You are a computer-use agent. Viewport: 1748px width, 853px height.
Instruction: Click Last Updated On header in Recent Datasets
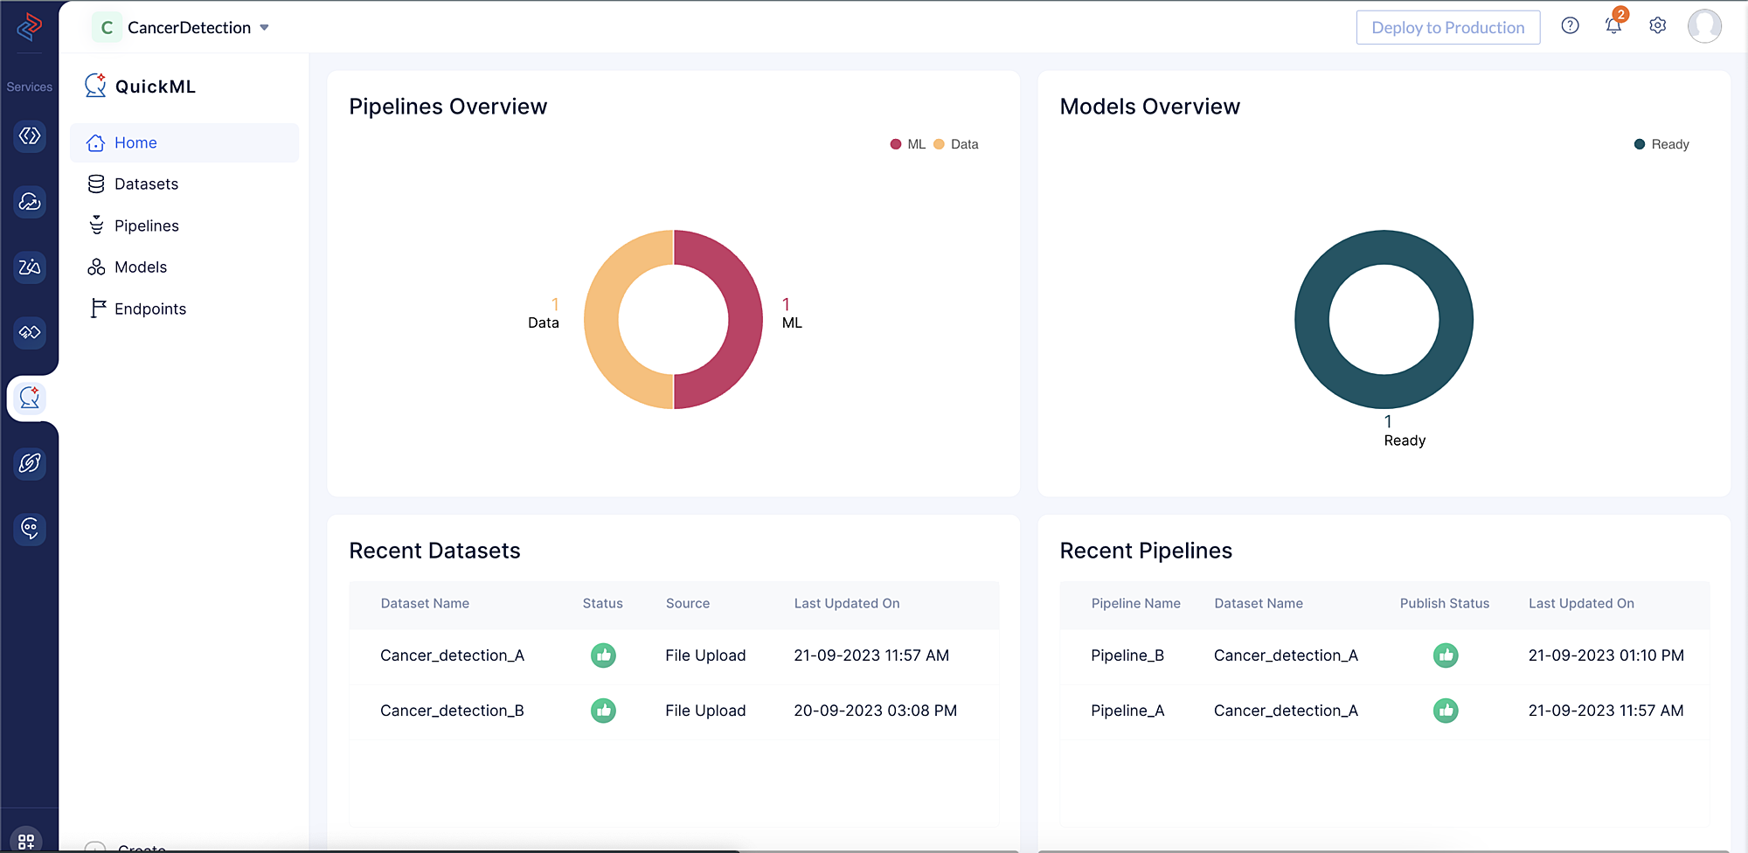click(846, 604)
